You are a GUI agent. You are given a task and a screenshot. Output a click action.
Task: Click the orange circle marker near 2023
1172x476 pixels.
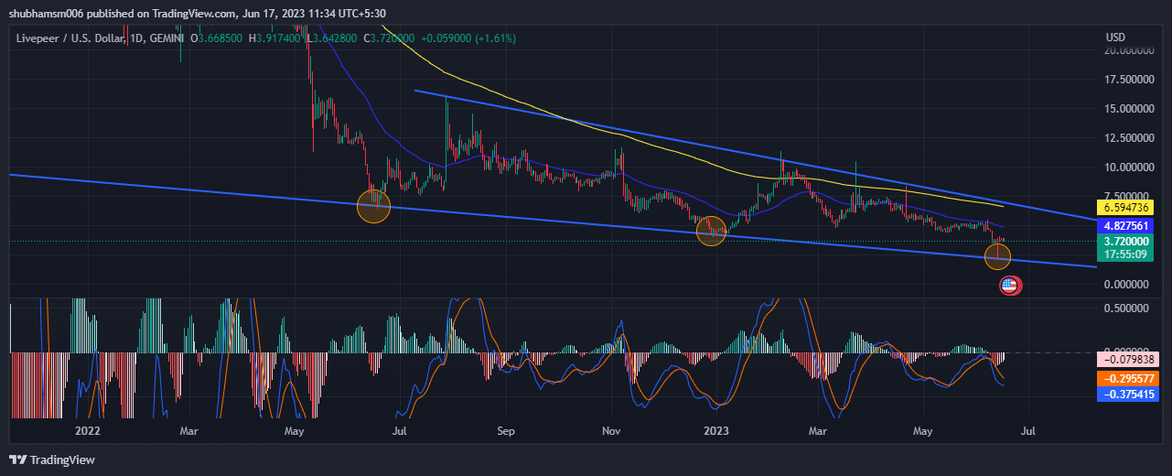711,231
